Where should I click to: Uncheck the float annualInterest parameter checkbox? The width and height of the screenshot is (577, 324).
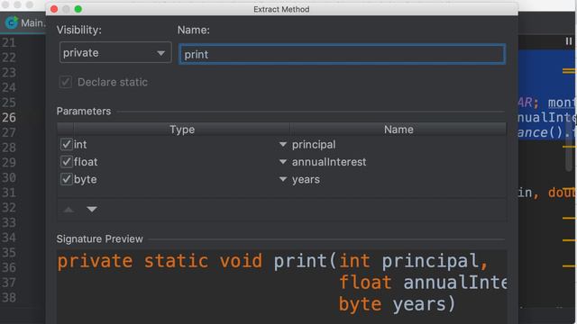point(66,162)
